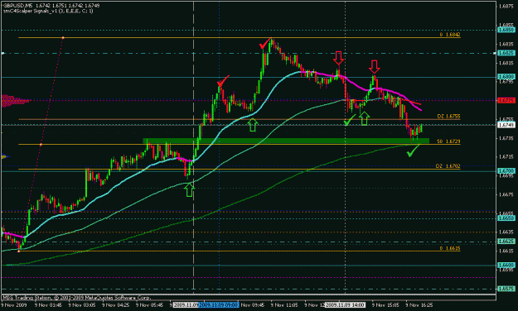Image resolution: width=518 pixels, height=311 pixels.
Task: Click the "9 Nov 2009" time axis label
Action: pyautogui.click(x=13, y=305)
